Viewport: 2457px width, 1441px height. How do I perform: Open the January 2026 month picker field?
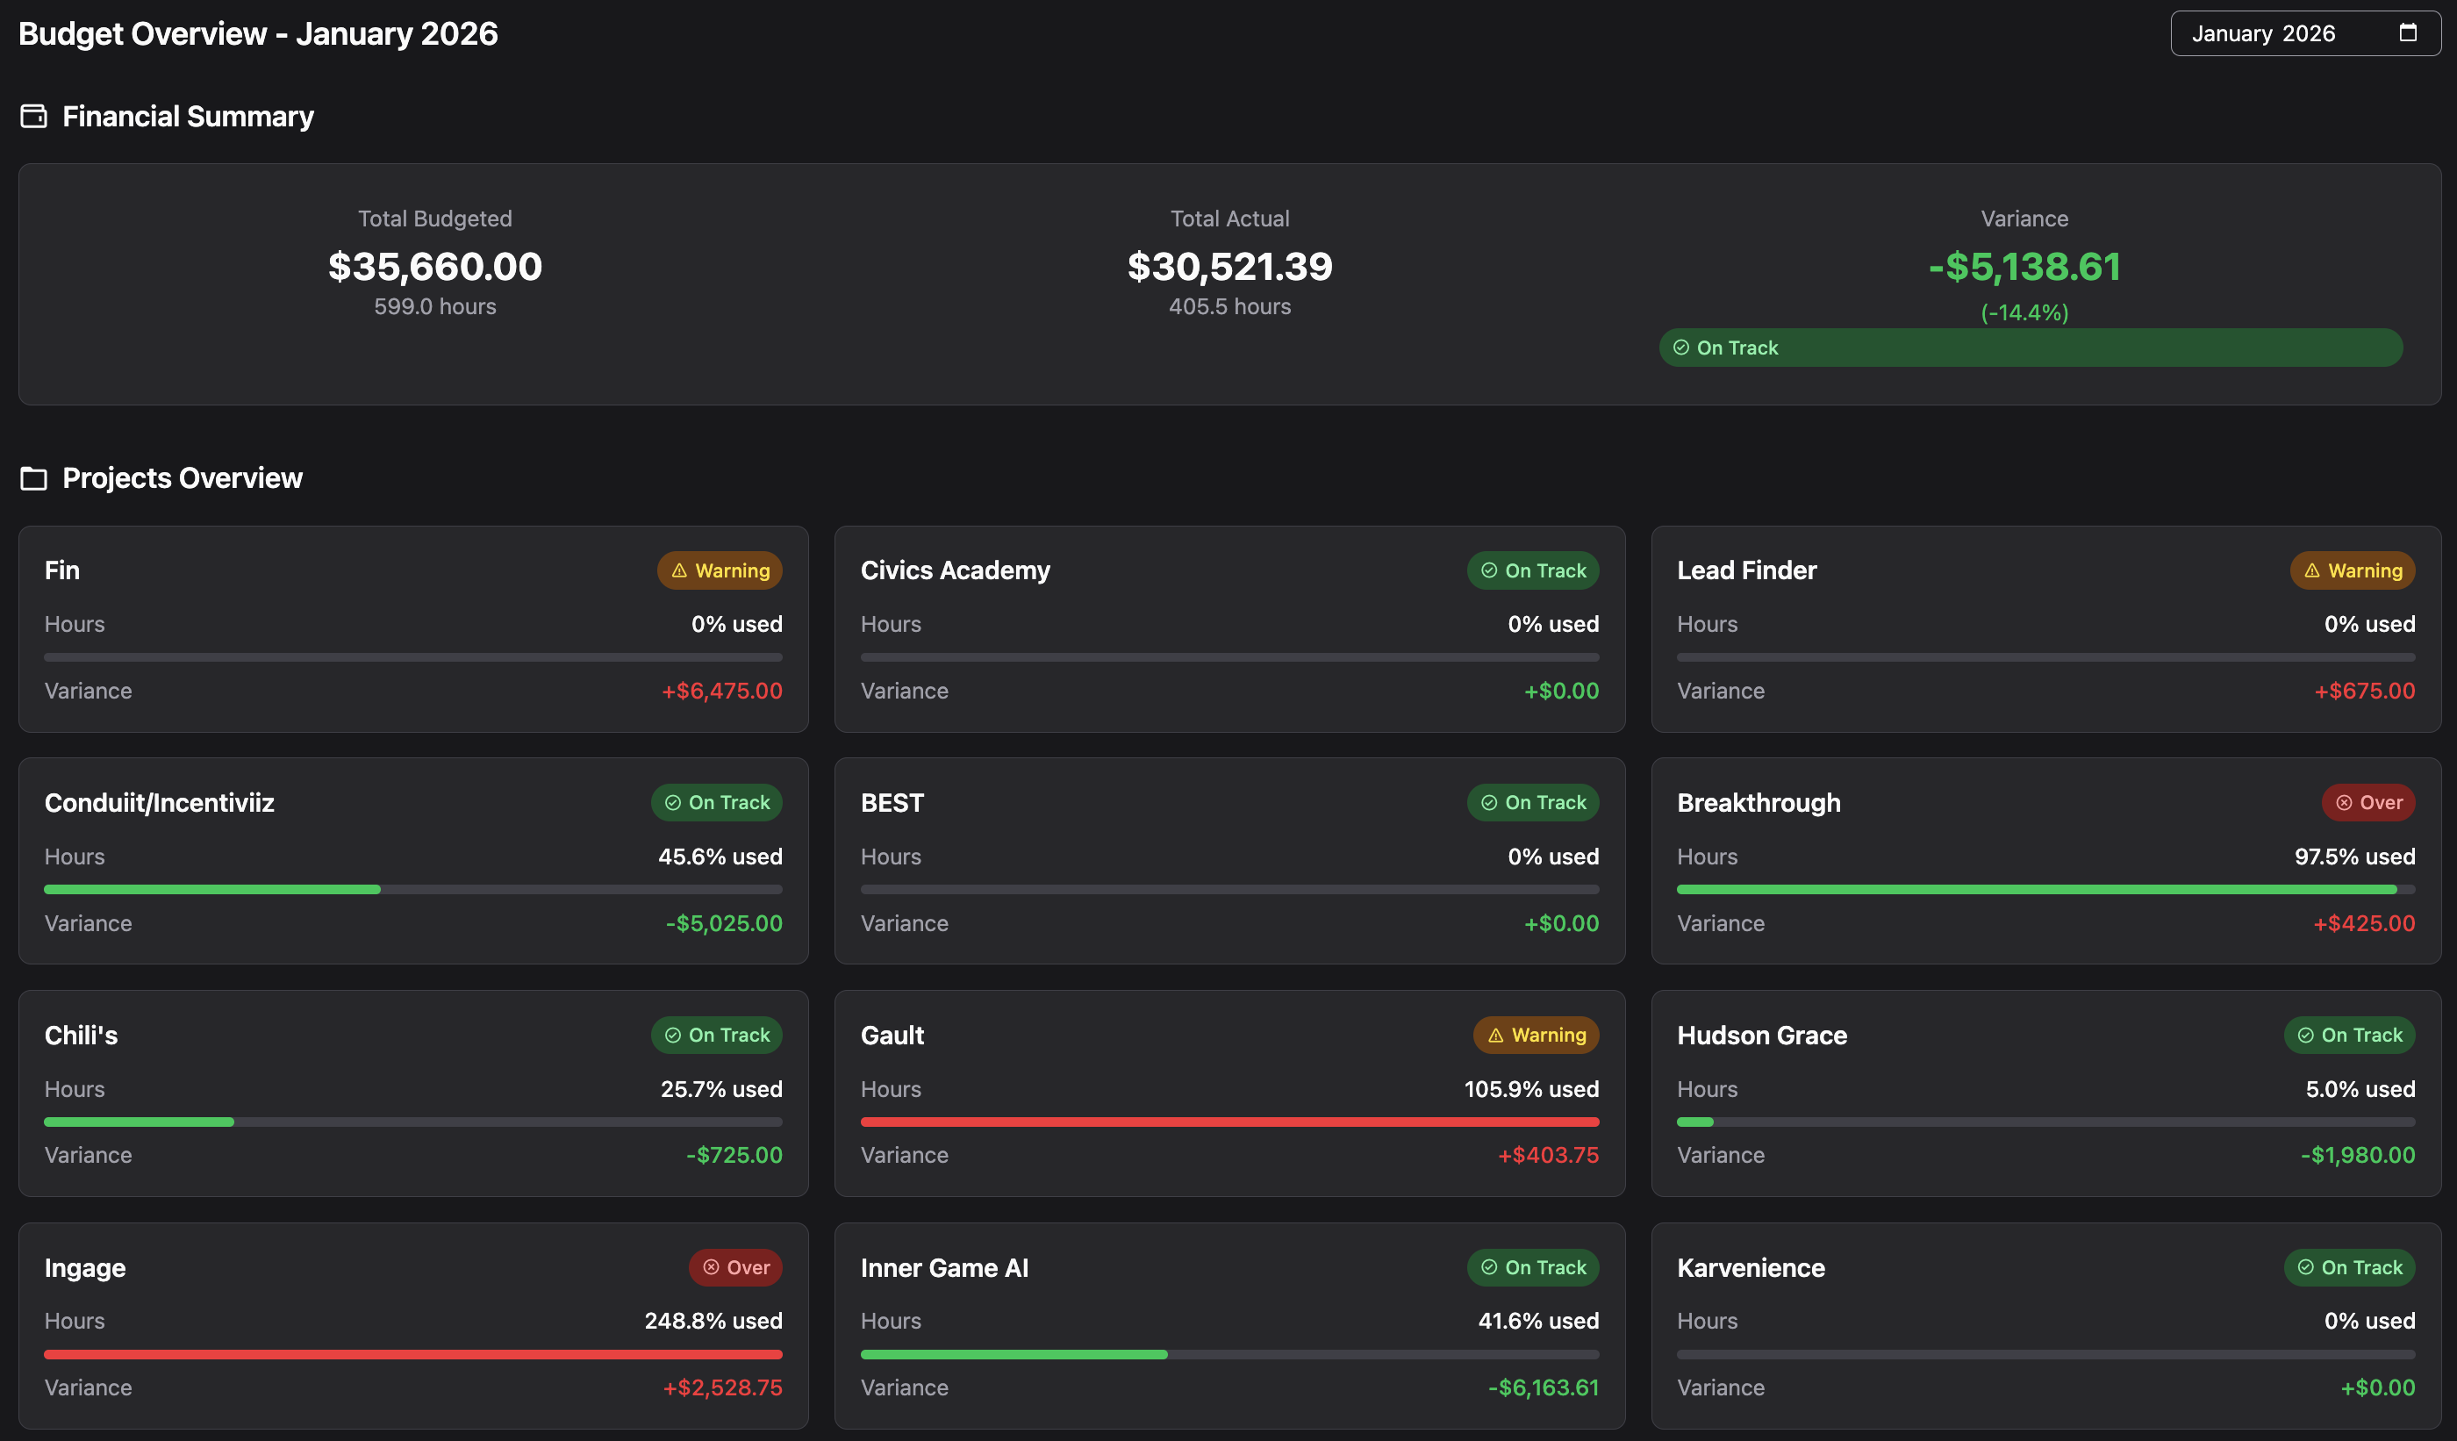coord(2262,34)
